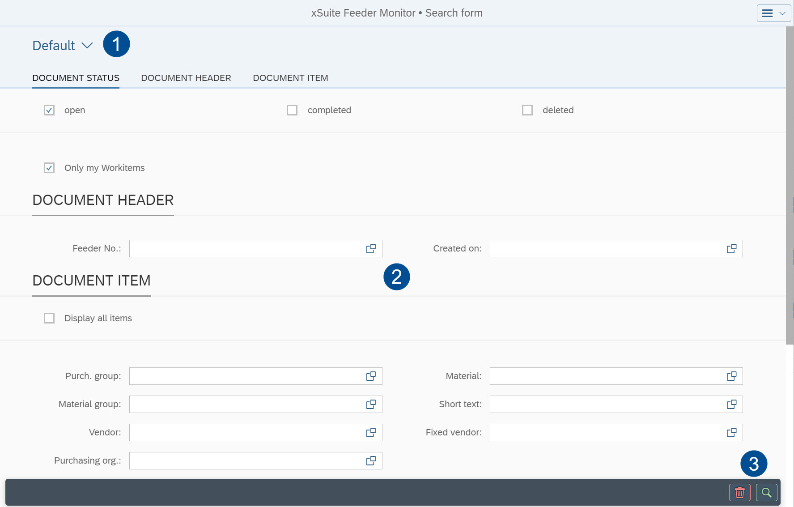Screen dimensions: 794x507
Task: Click inside the Vendor input field
Action: pyautogui.click(x=246, y=433)
